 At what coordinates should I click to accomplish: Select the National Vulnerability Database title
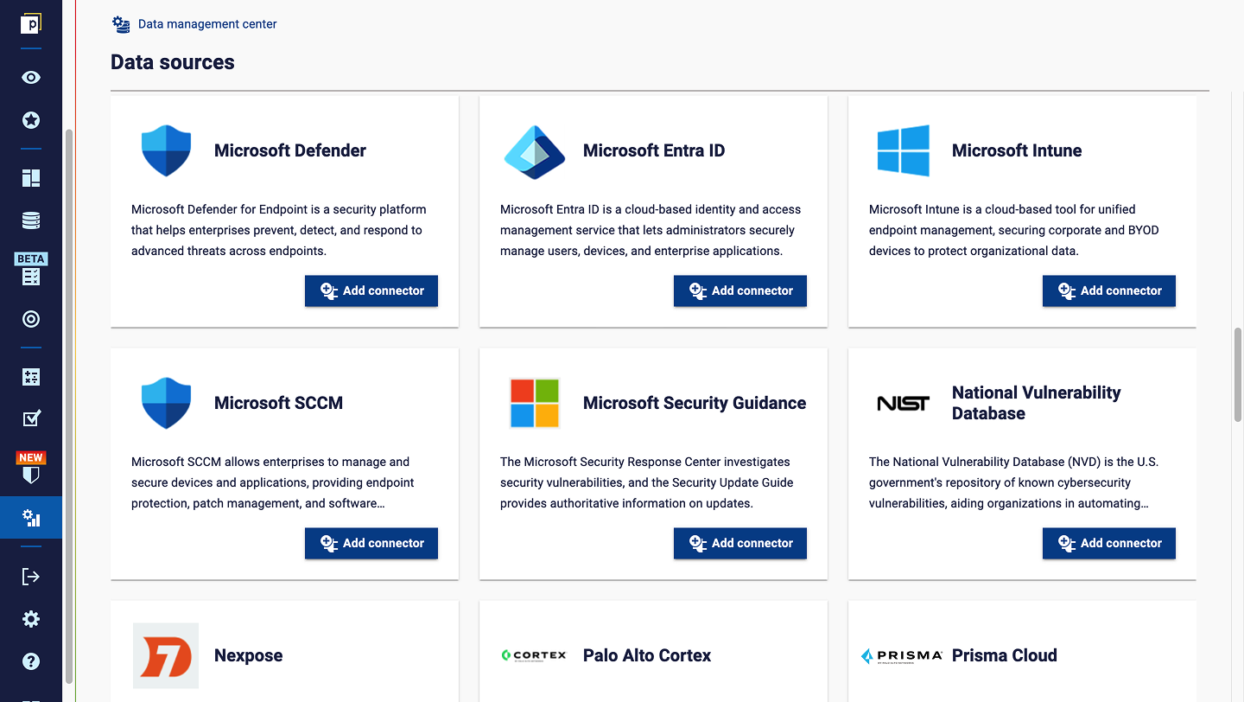pos(1037,403)
